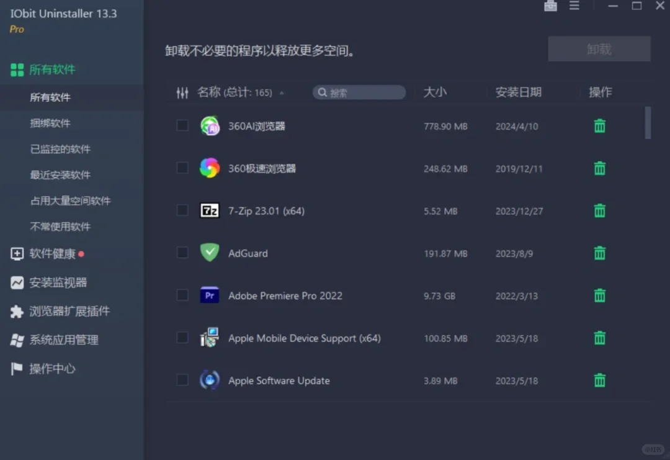
Task: Click the 卸载 (Uninstall) button
Action: [x=599, y=48]
